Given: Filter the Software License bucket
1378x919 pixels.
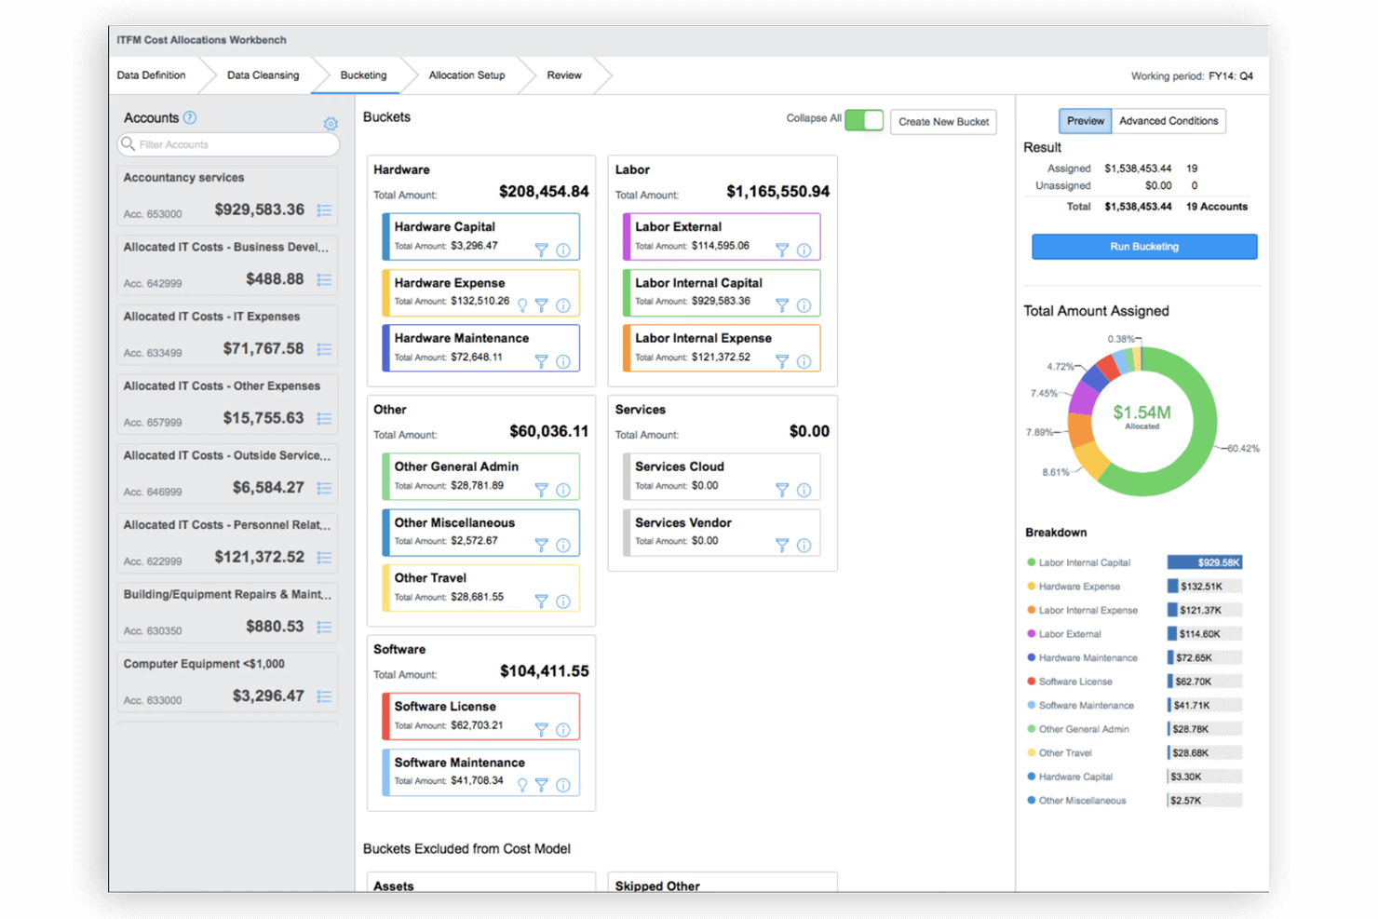Looking at the screenshot, I should coord(542,730).
